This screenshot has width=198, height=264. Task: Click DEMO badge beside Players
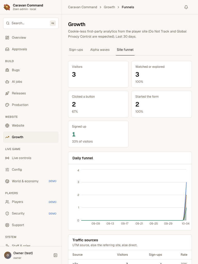point(53,202)
